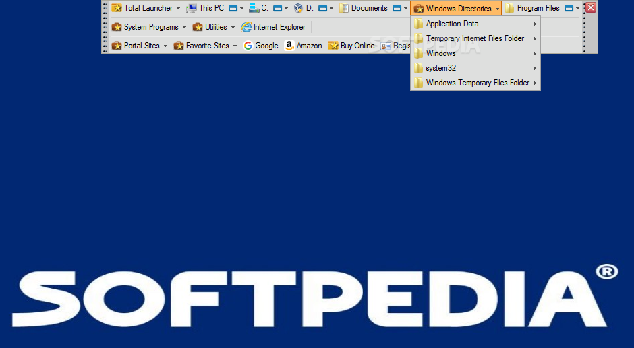
Task: Close the launcher toolbar with red X
Action: click(x=591, y=7)
